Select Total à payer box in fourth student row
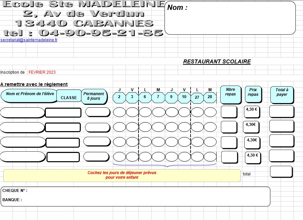 (x=281, y=156)
